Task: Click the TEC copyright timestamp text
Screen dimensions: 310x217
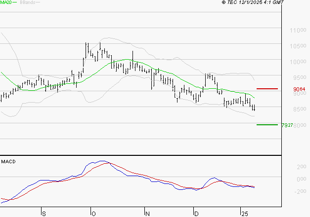Action: (253, 2)
